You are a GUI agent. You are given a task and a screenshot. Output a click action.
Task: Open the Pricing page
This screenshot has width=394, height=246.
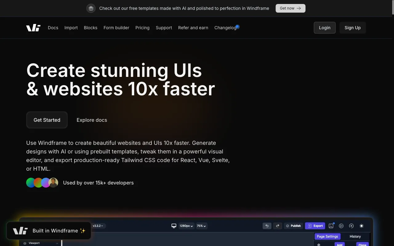[143, 28]
